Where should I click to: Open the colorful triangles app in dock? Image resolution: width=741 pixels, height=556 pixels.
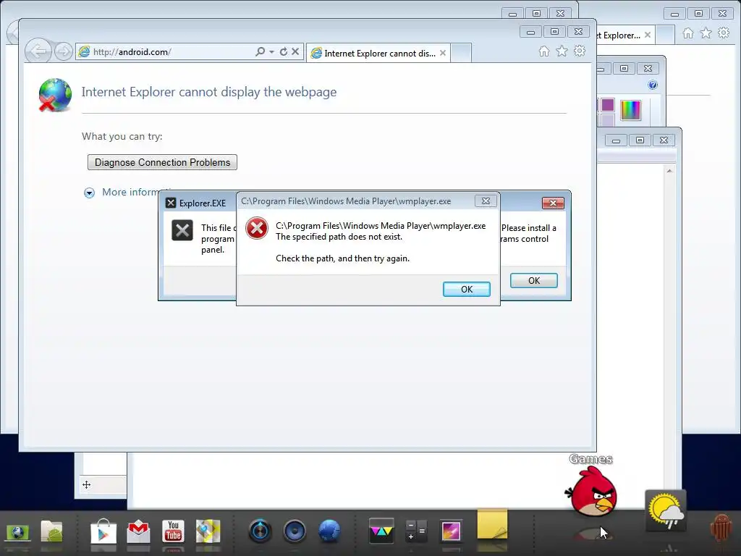[x=381, y=531]
